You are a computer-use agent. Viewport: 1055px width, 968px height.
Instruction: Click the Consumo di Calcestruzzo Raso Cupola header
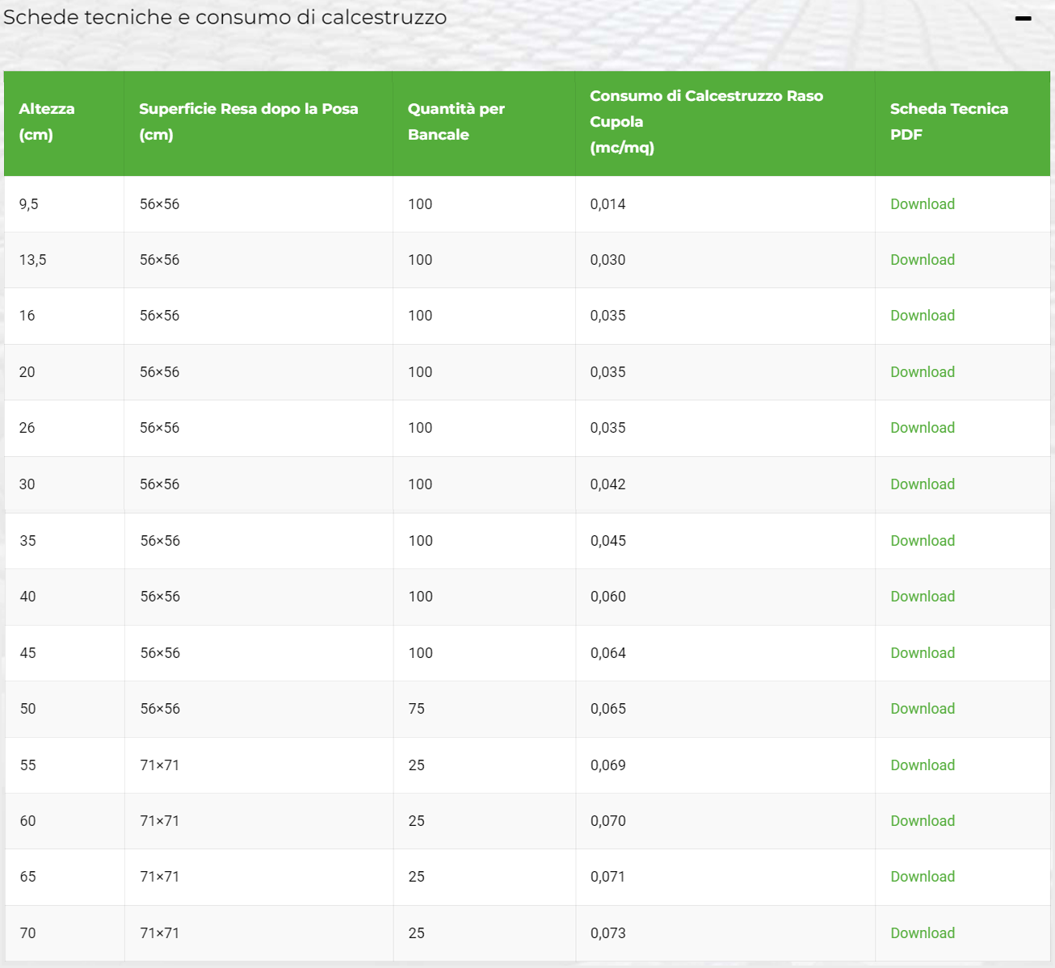(x=706, y=122)
